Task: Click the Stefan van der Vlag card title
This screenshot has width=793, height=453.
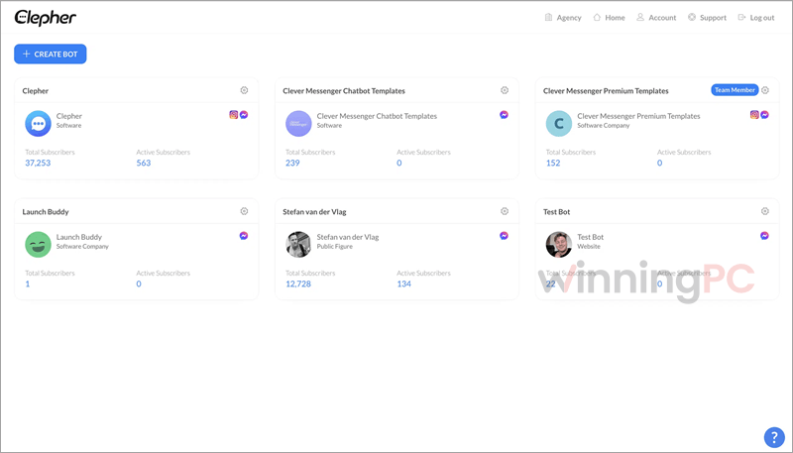Action: pyautogui.click(x=314, y=212)
